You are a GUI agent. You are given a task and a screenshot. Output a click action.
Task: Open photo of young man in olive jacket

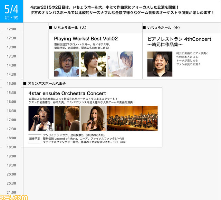point(93,64)
